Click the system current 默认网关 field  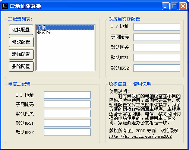click(157, 48)
